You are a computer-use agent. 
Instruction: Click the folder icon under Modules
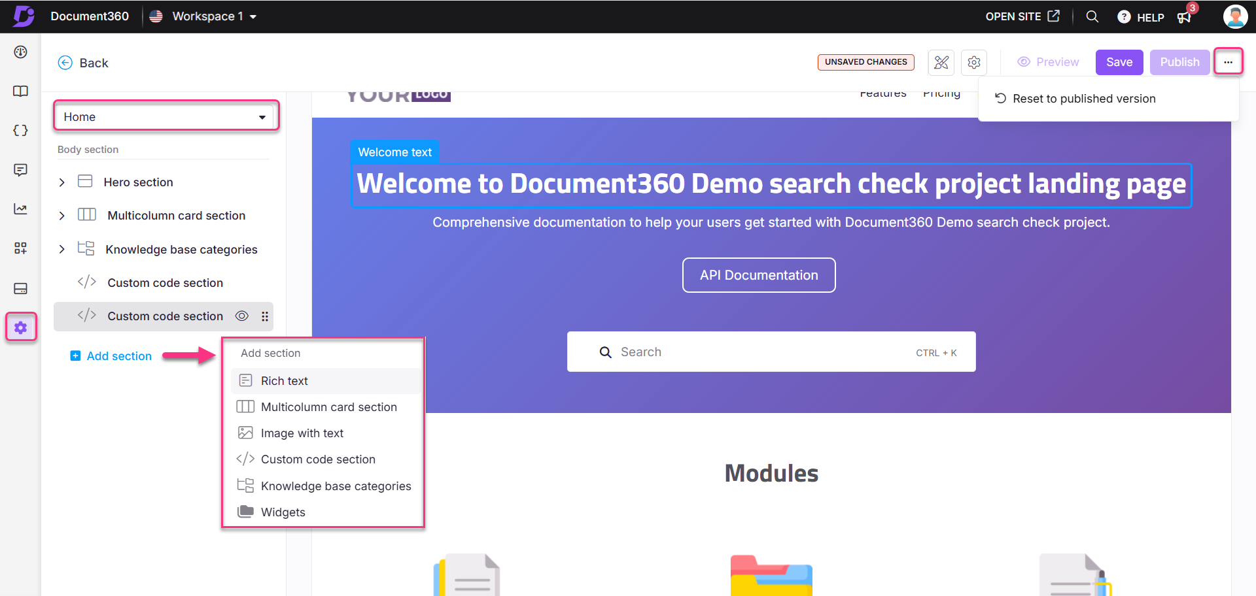771,575
